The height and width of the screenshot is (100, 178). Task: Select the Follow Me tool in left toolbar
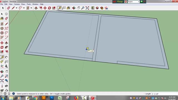click(x=6, y=47)
